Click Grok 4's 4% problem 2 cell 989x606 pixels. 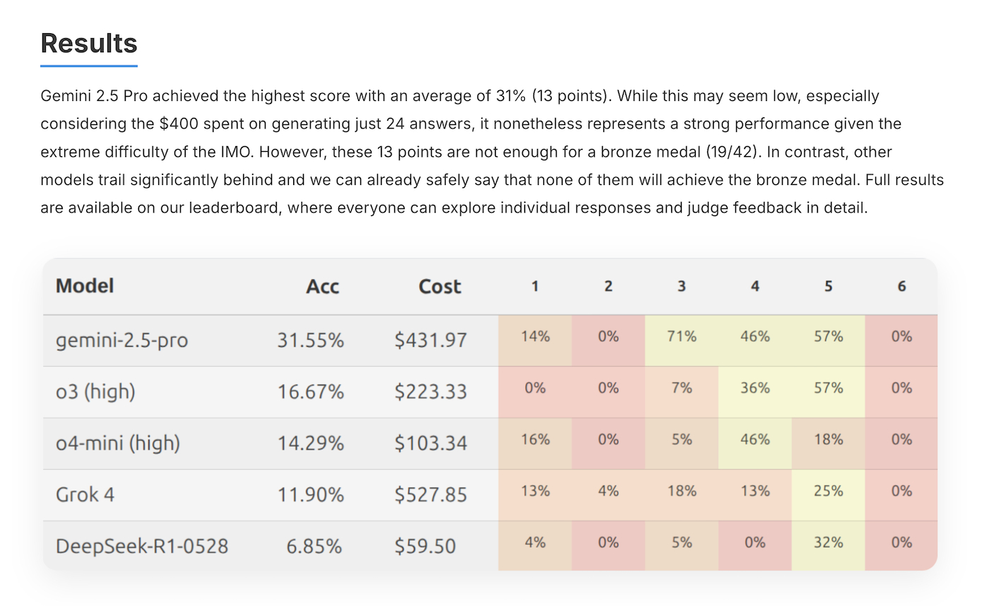608,492
